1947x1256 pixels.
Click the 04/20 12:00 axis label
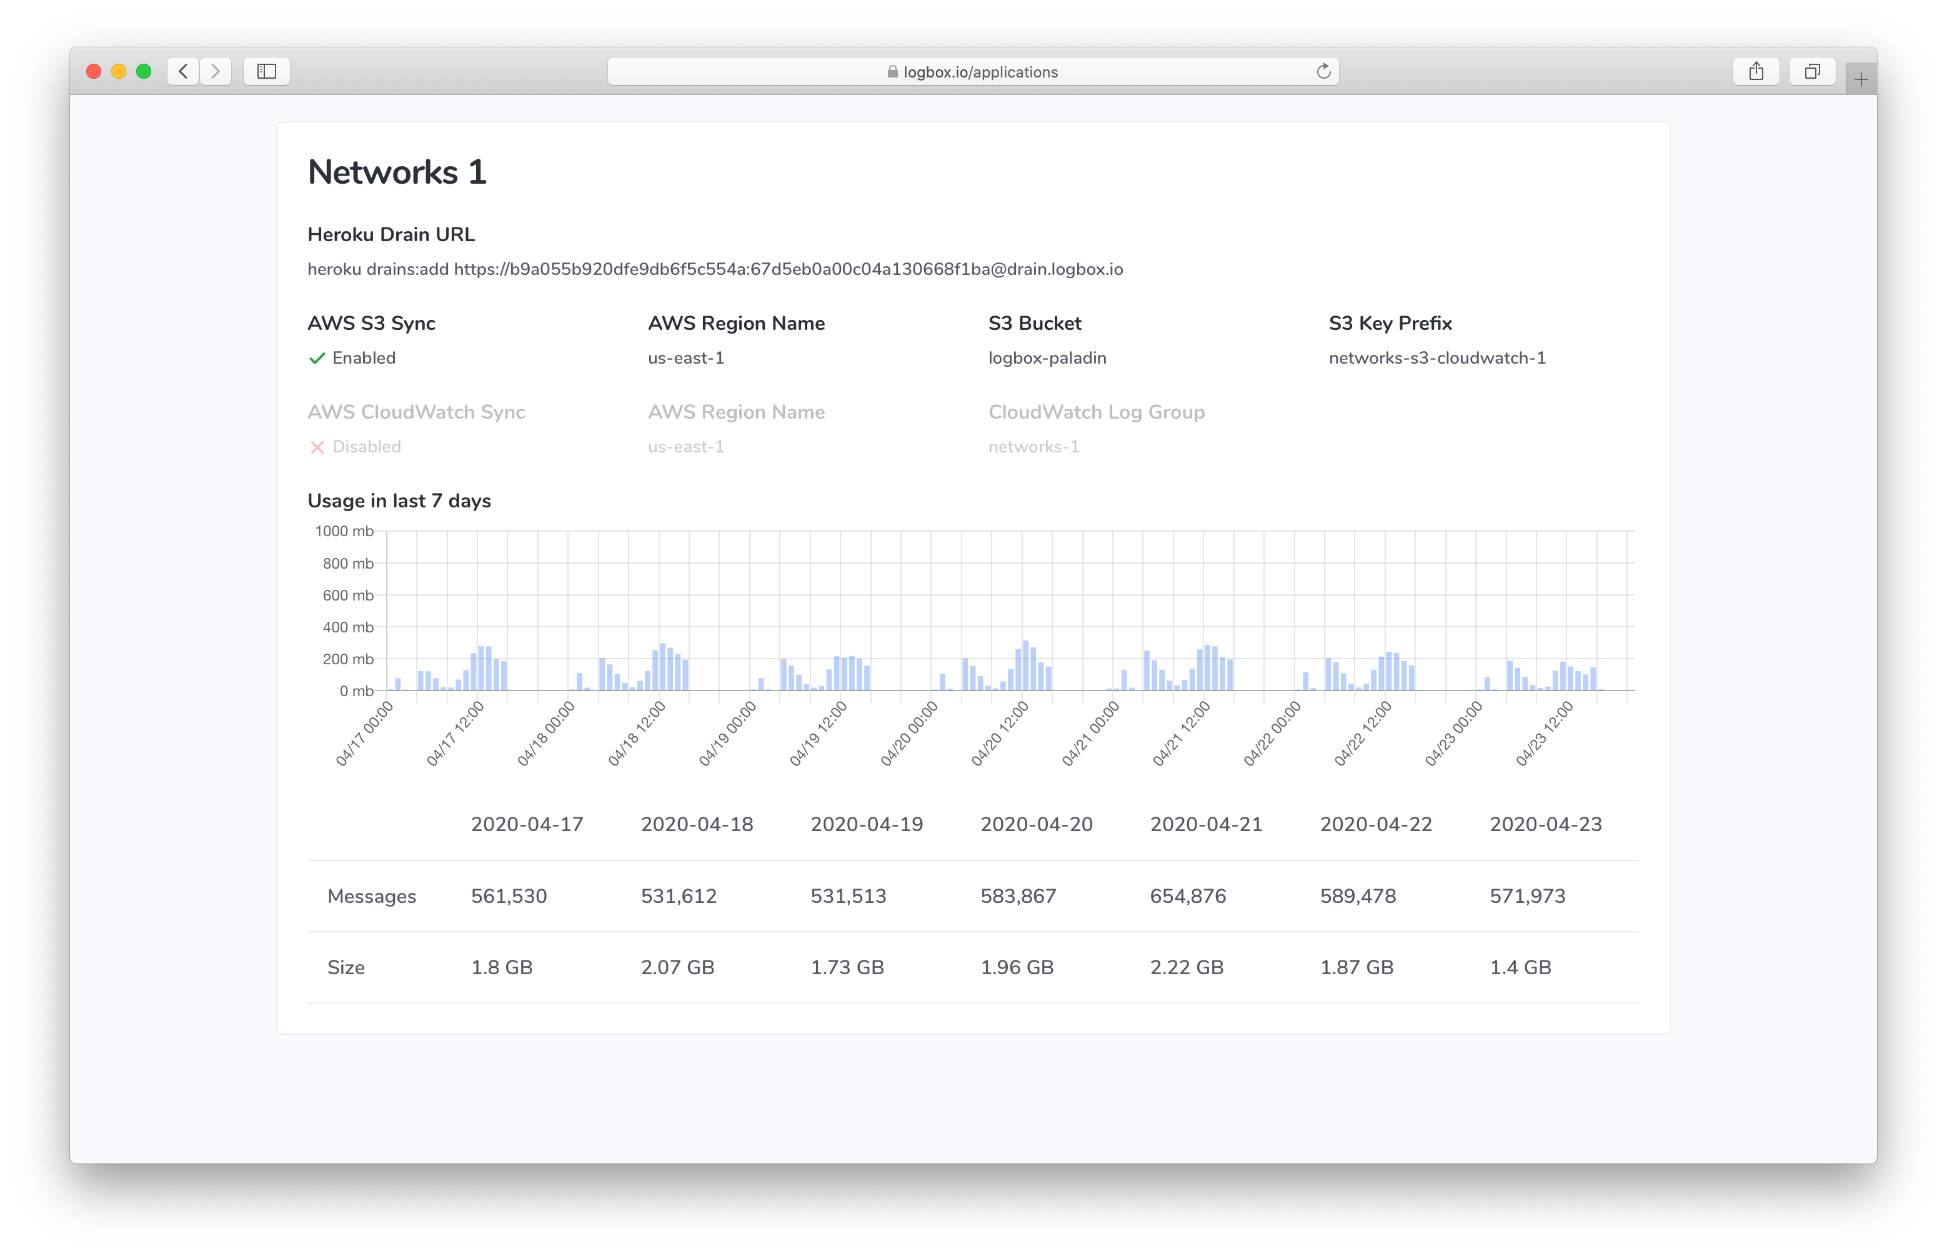pos(1000,734)
